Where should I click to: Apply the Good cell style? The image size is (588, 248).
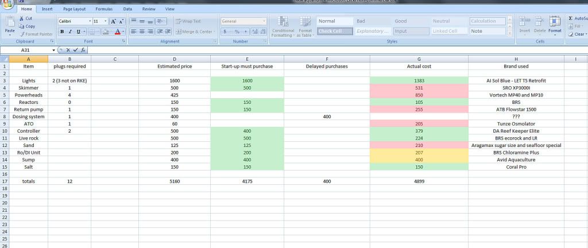(411, 21)
